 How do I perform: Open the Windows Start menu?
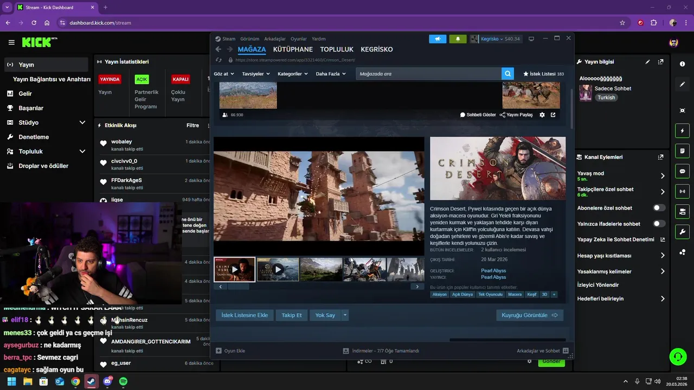(11, 381)
